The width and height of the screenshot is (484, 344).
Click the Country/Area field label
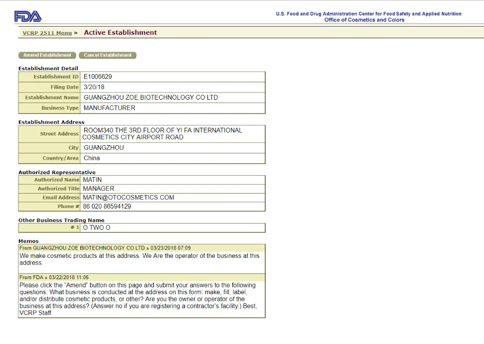tap(60, 158)
